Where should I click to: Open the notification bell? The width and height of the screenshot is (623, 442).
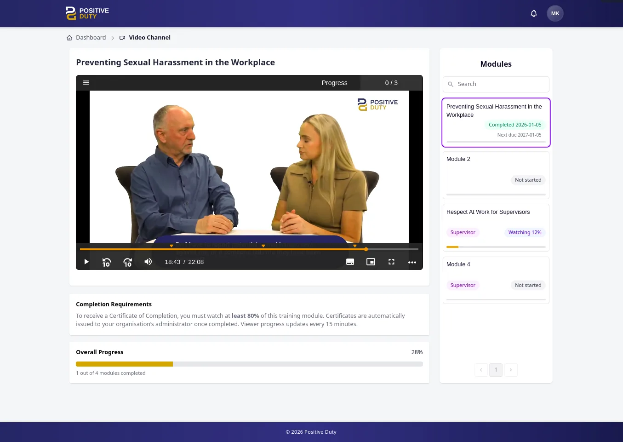(x=533, y=13)
